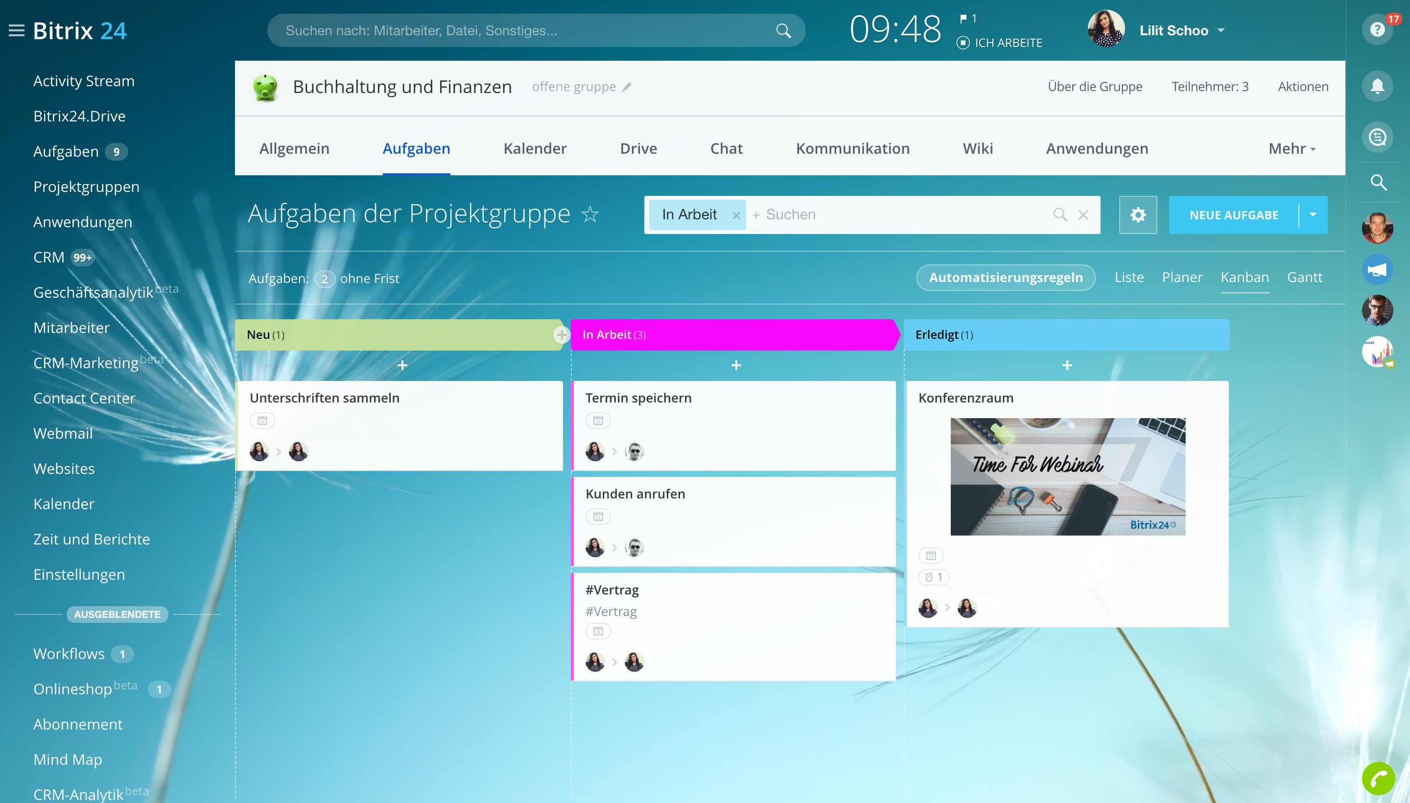Open the Anwendungen group tab
Viewport: 1410px width, 803px height.
[1097, 149]
